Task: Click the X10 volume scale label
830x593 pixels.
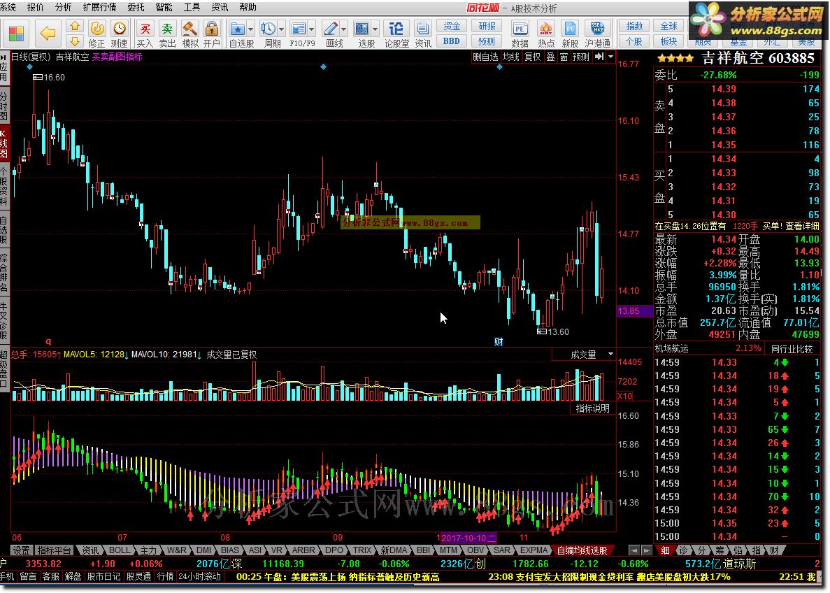Action: pyautogui.click(x=624, y=396)
